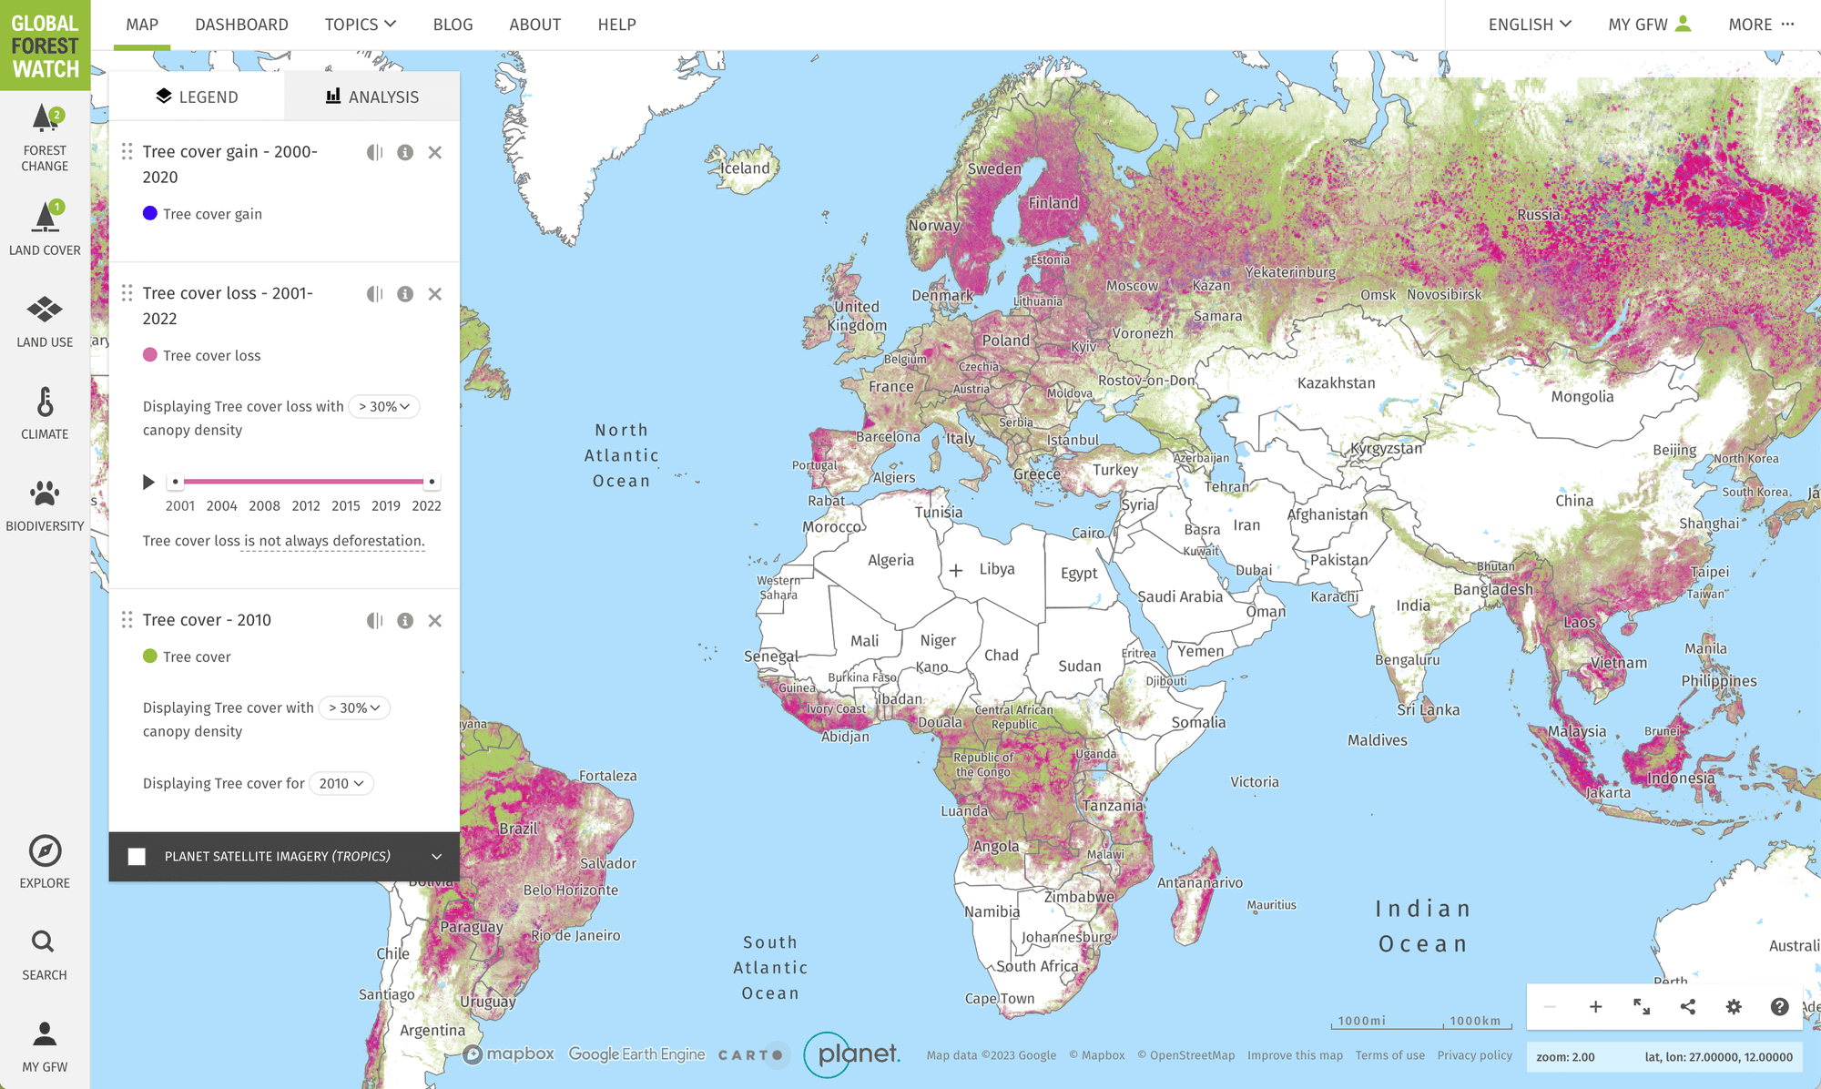Zoom in with the plus button
Screen dimensions: 1821x1089
coord(1595,1006)
